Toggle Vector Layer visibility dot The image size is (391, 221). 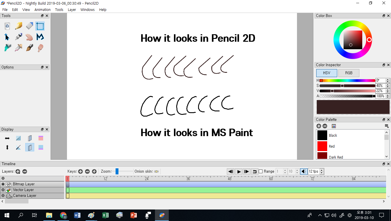[x=3, y=190]
